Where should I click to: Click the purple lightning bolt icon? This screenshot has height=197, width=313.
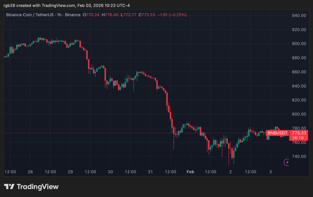tap(287, 162)
